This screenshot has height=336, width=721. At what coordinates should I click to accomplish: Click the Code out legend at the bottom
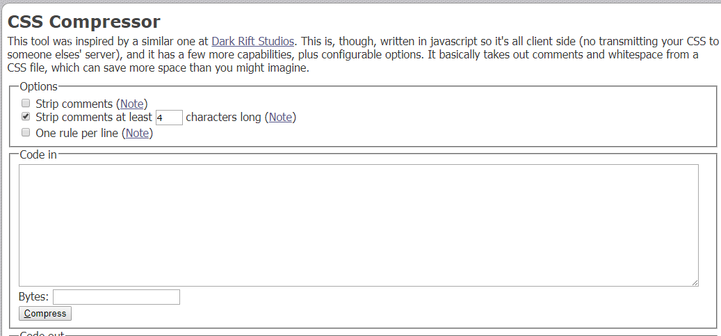(42, 333)
